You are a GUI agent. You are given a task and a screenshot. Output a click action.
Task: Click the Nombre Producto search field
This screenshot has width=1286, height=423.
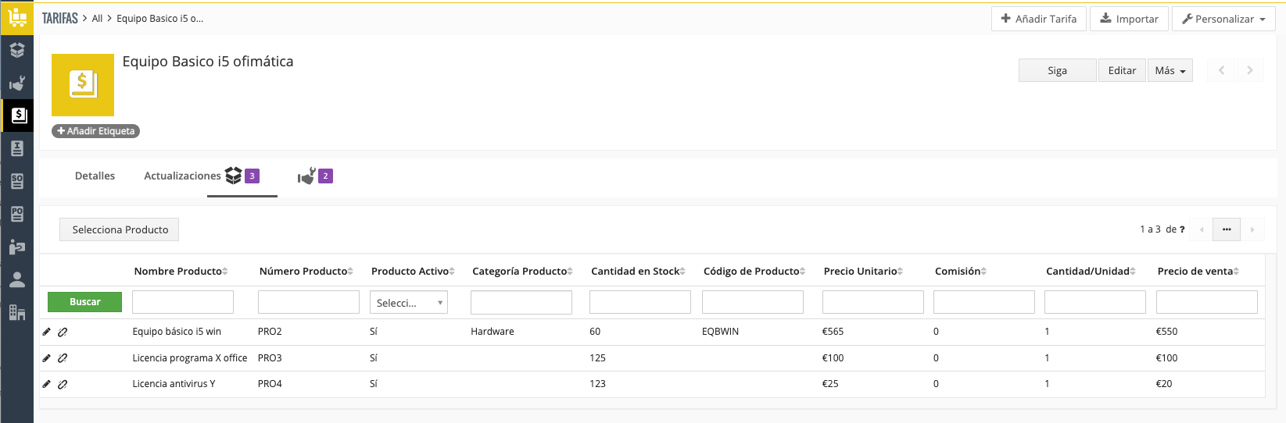(x=182, y=302)
